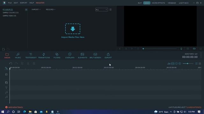Viewport: 204px width, 114px height.
Task: Click the undo icon in timeline toolbar
Action: point(11,63)
